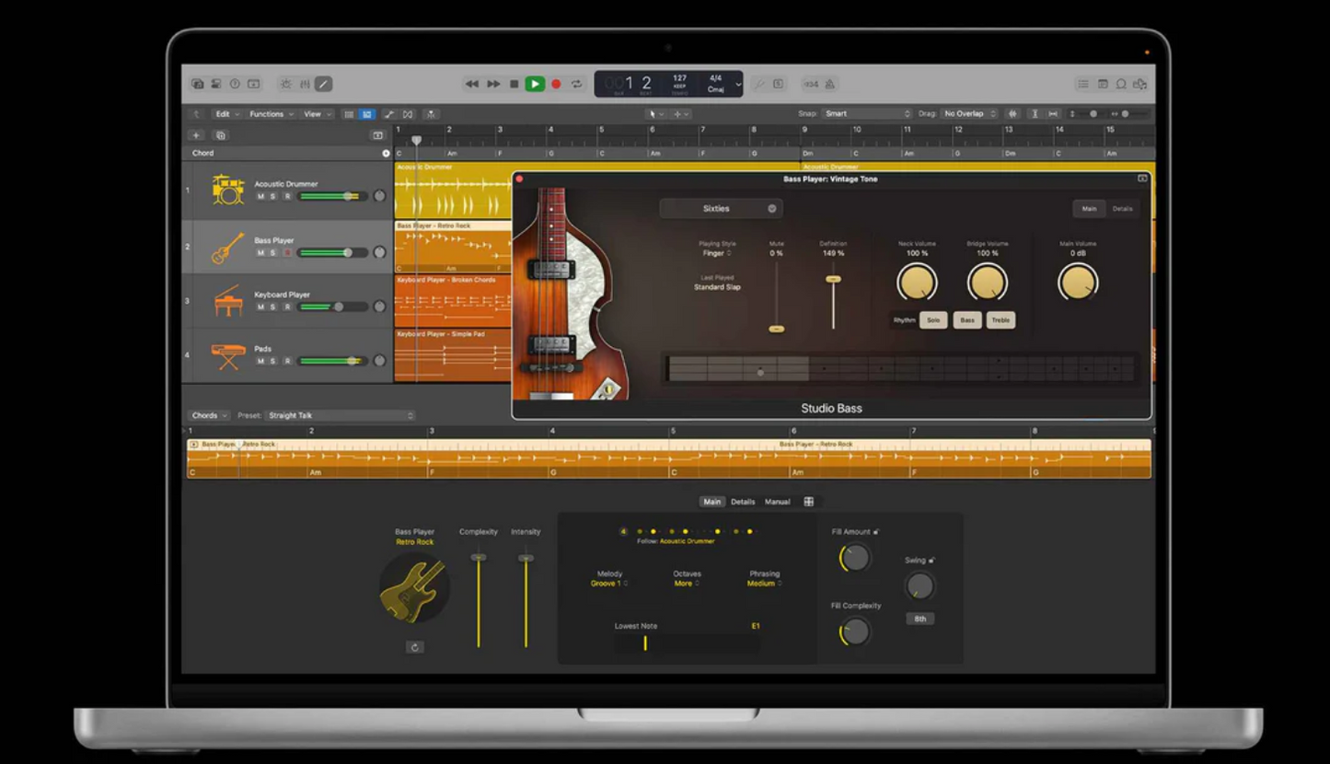Click the Main button in the plugin header
1330x764 pixels.
coord(1090,208)
